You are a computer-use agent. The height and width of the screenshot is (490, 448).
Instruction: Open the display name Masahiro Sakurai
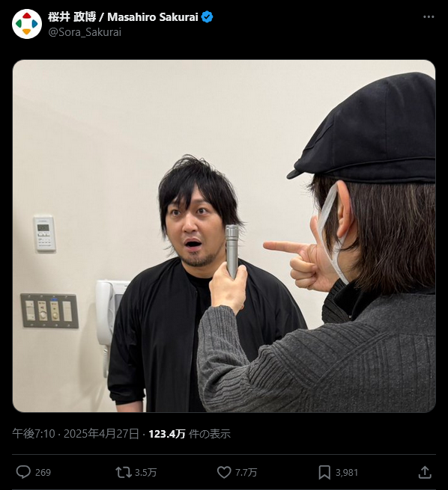pyautogui.click(x=153, y=17)
